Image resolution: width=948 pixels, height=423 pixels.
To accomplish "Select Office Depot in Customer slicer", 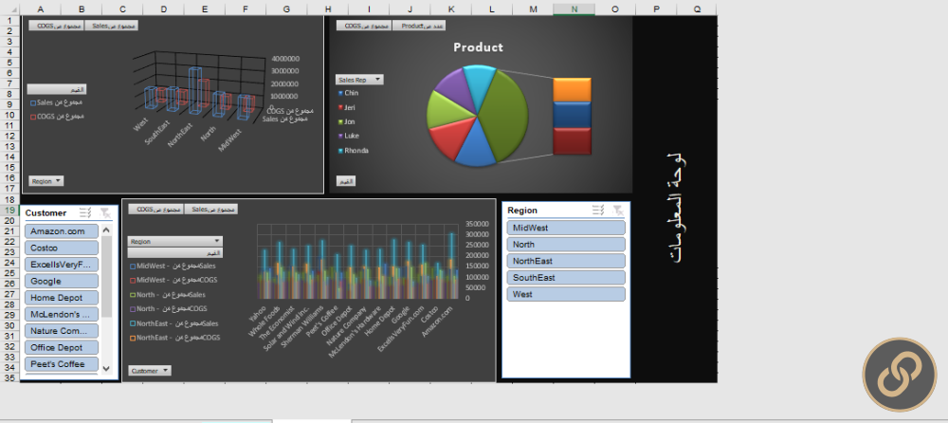I will click(x=62, y=347).
